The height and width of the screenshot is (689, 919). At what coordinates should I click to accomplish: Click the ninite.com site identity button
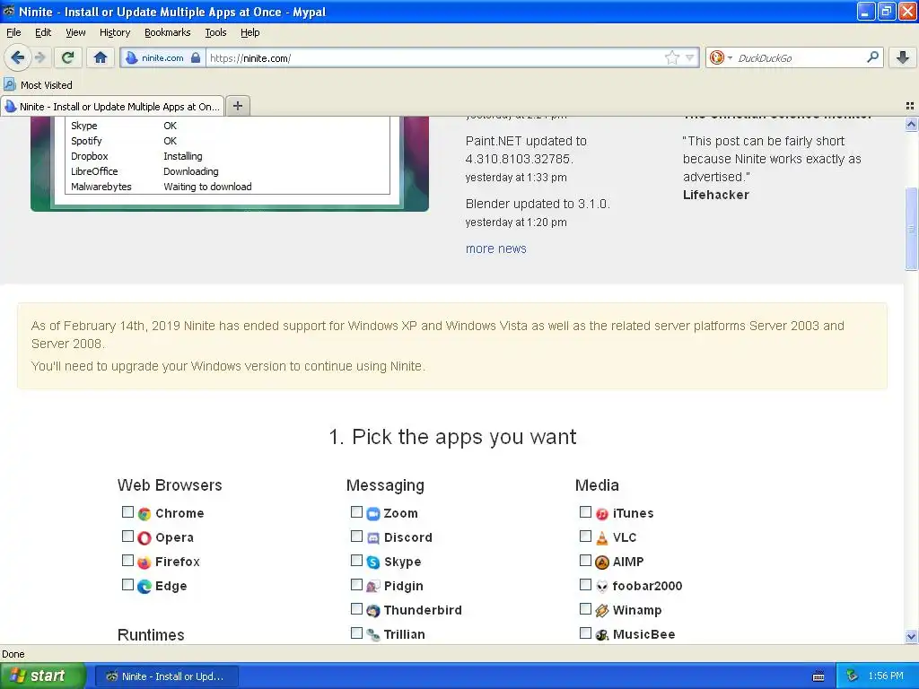(162, 58)
